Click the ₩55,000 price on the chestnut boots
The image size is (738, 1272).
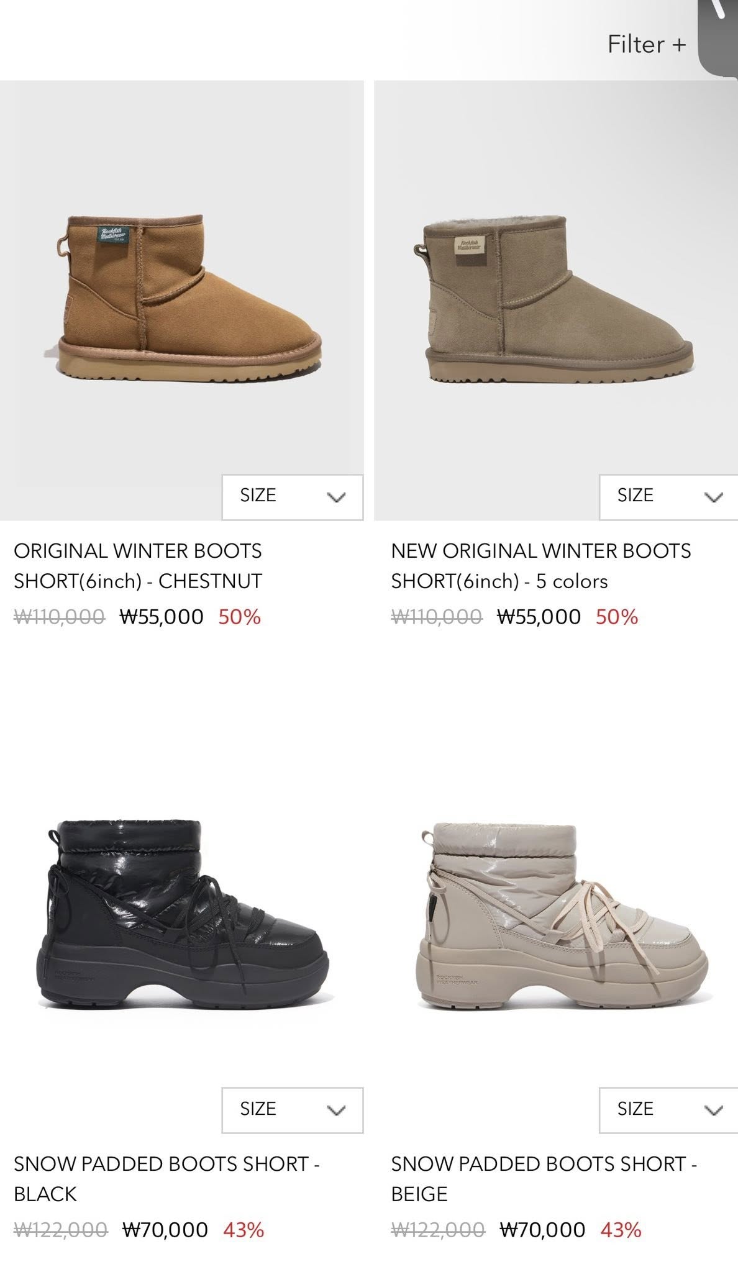[162, 617]
